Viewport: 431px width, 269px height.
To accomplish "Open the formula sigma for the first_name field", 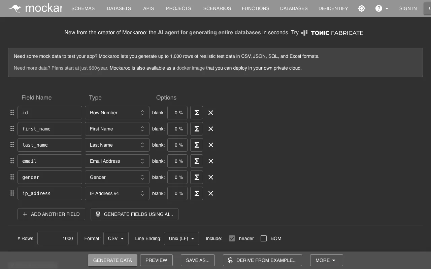I will pos(197,129).
